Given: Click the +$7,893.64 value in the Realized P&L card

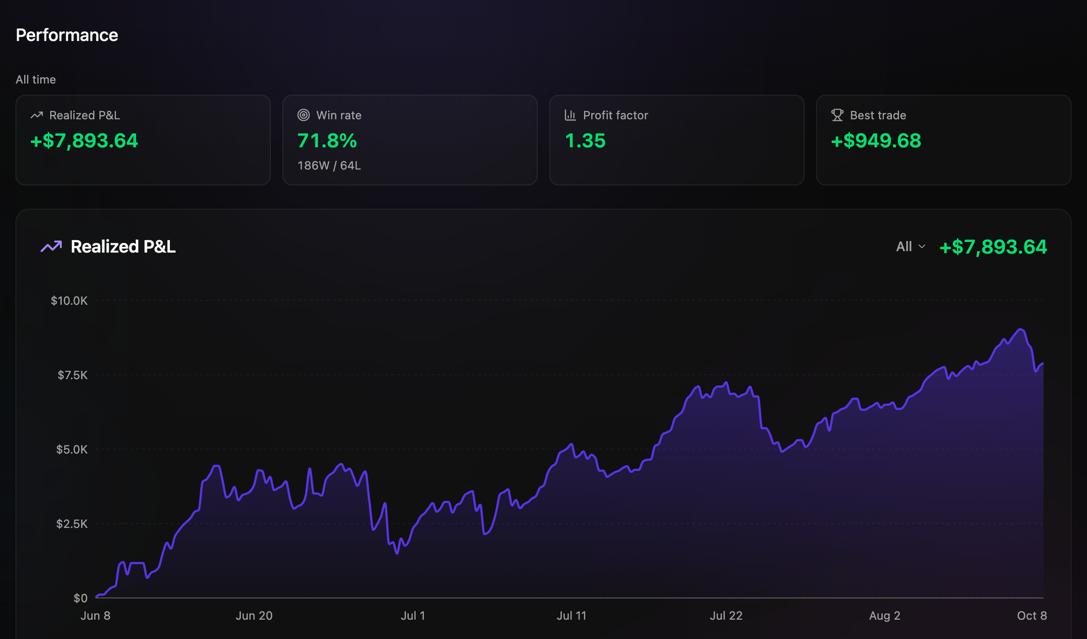Looking at the screenshot, I should point(84,141).
